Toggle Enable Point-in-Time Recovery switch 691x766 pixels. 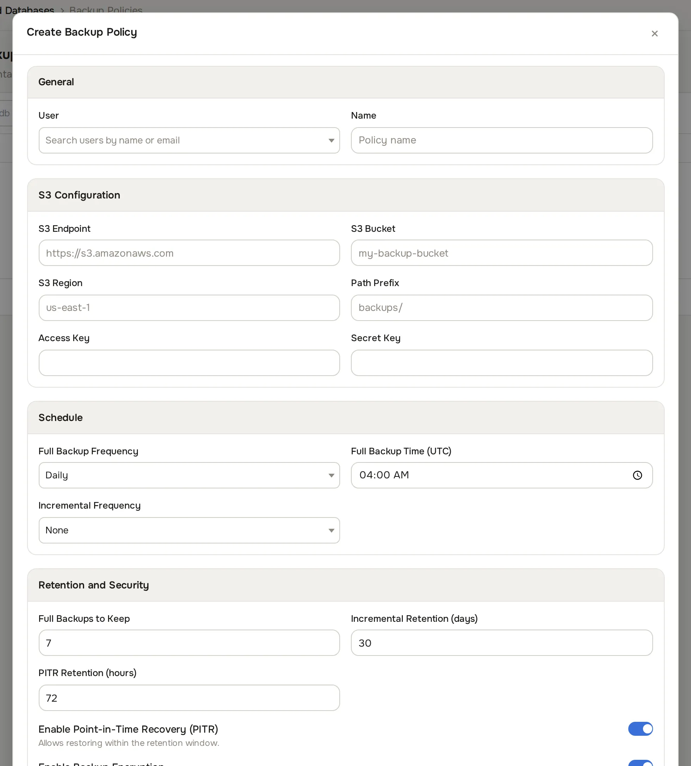[x=640, y=729]
